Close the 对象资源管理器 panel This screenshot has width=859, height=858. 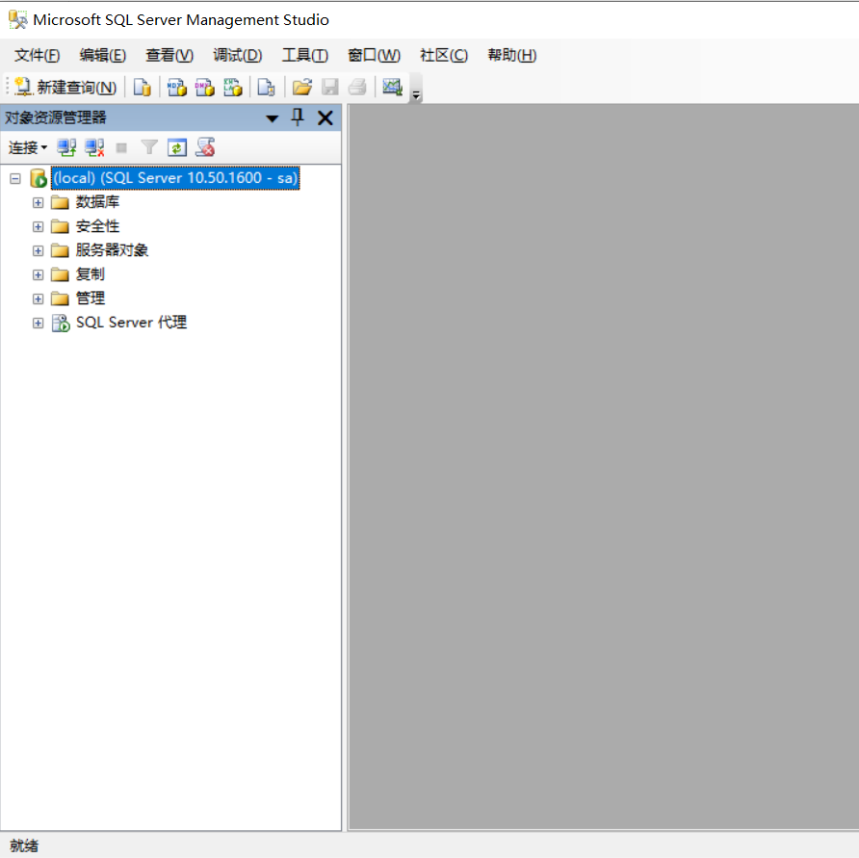tap(325, 117)
